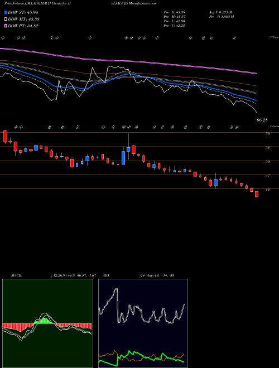Click the '<Lows' label at right edge
The width and height of the screenshot is (279, 368).
(274, 126)
